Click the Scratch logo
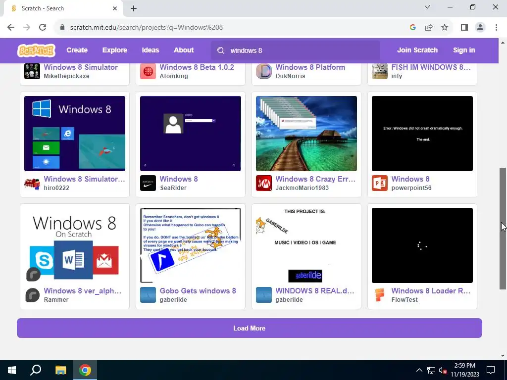Viewport: 507px width, 380px height. pyautogui.click(x=36, y=50)
